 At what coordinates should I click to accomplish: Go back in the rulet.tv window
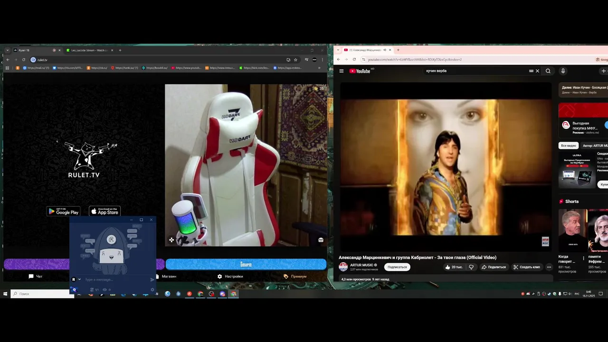[x=8, y=60]
